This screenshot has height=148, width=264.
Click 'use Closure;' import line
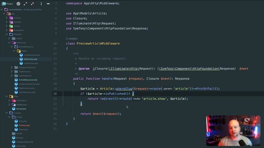pos(77,18)
